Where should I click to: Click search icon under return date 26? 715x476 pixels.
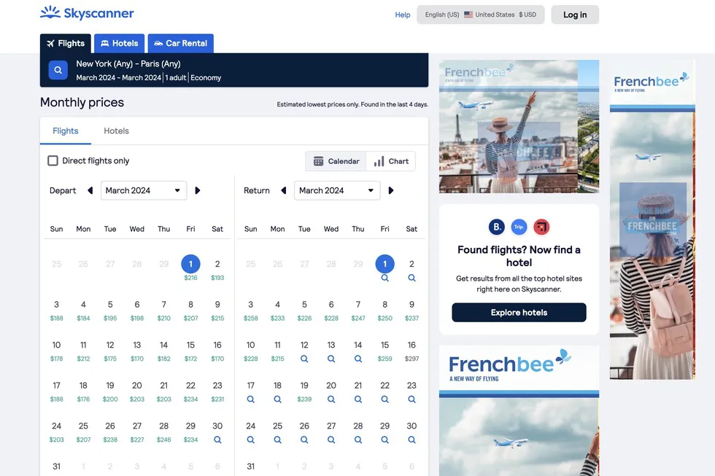point(304,440)
